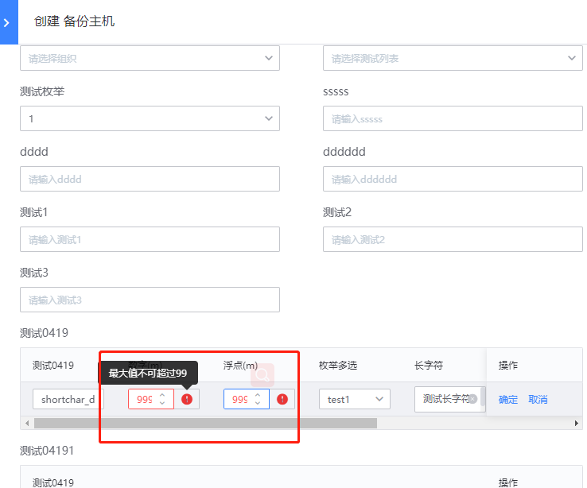Click the 长字符 column header
This screenshot has height=488, width=587.
click(429, 366)
